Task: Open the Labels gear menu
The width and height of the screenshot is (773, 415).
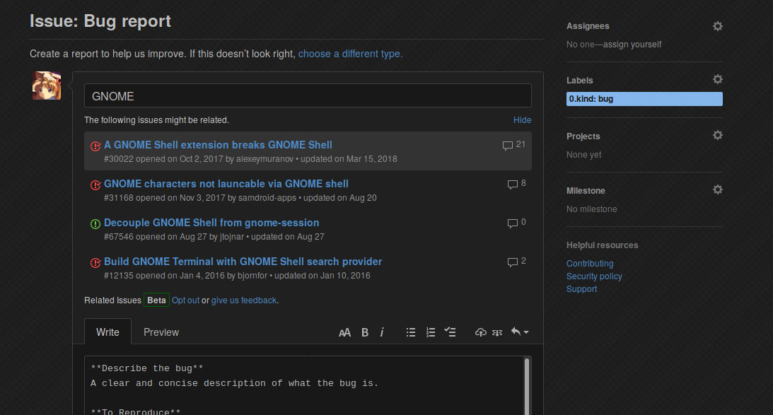Action: (717, 80)
